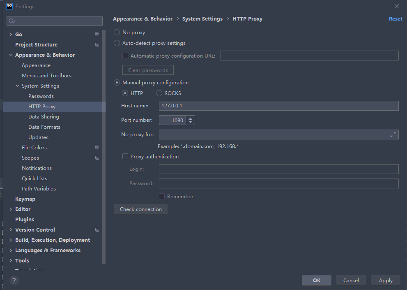This screenshot has width=407, height=290.
Task: Confirm settings with OK button
Action: point(317,281)
